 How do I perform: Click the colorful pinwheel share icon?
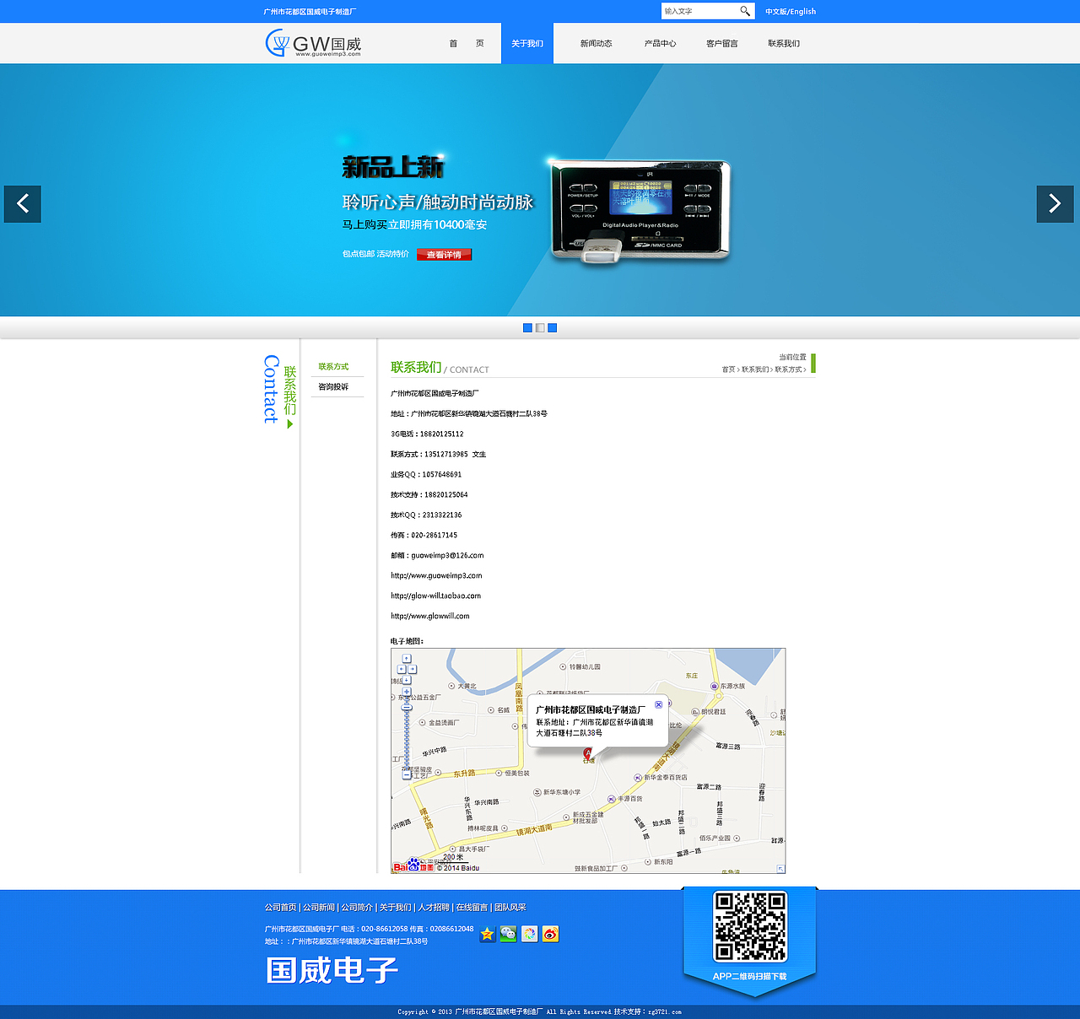pos(529,934)
